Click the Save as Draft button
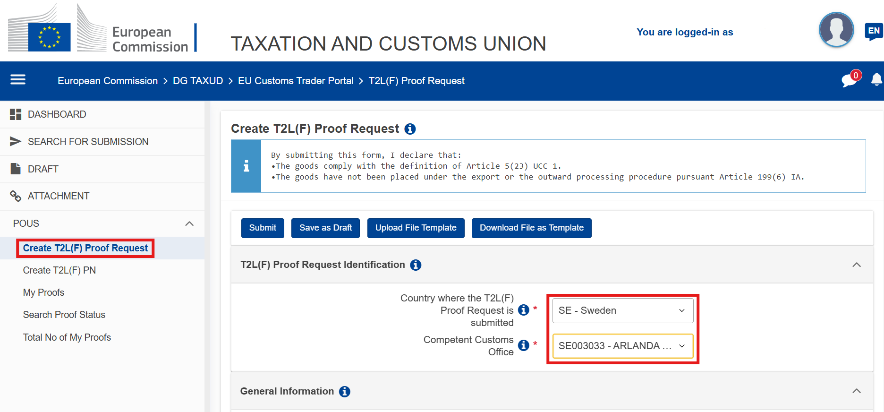This screenshot has height=412, width=884. (x=325, y=228)
